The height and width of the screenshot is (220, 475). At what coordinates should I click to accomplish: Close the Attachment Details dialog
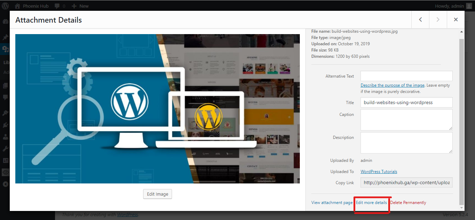455,19
